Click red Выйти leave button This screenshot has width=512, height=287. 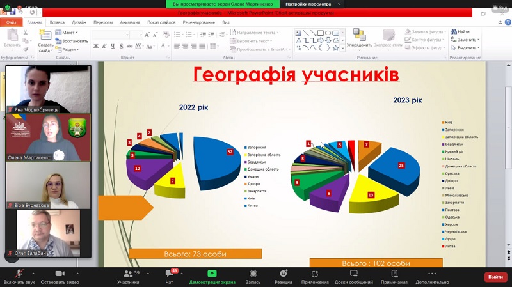coord(495,277)
